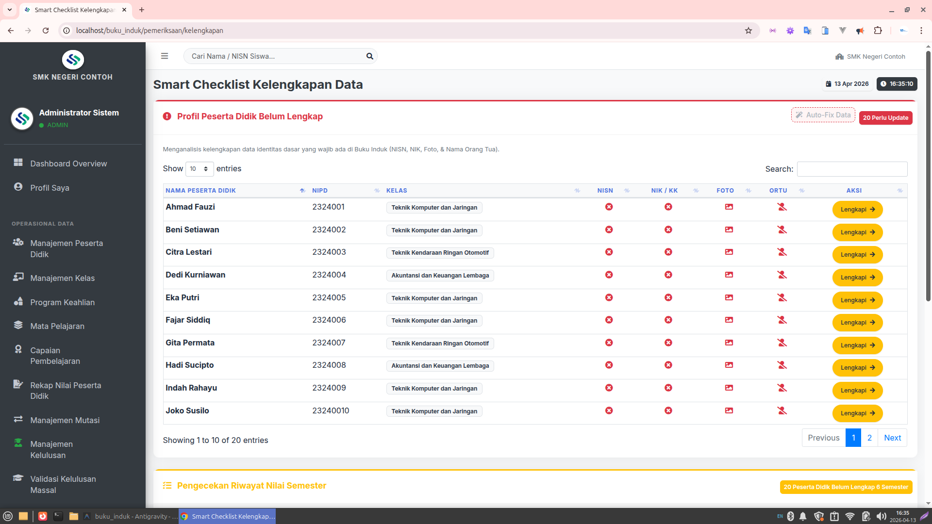Click Citra Lestari's foto image icon
The width and height of the screenshot is (932, 524).
[x=729, y=252]
